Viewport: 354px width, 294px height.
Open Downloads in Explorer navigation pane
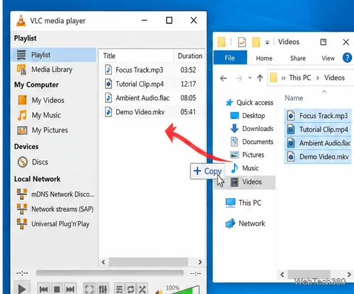[x=252, y=129]
